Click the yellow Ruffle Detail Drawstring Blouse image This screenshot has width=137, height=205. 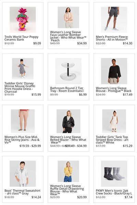coord(68,171)
